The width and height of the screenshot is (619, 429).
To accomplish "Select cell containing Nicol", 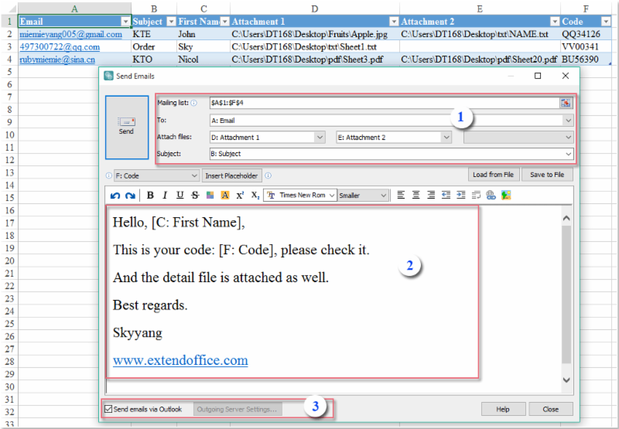I will pyautogui.click(x=203, y=60).
